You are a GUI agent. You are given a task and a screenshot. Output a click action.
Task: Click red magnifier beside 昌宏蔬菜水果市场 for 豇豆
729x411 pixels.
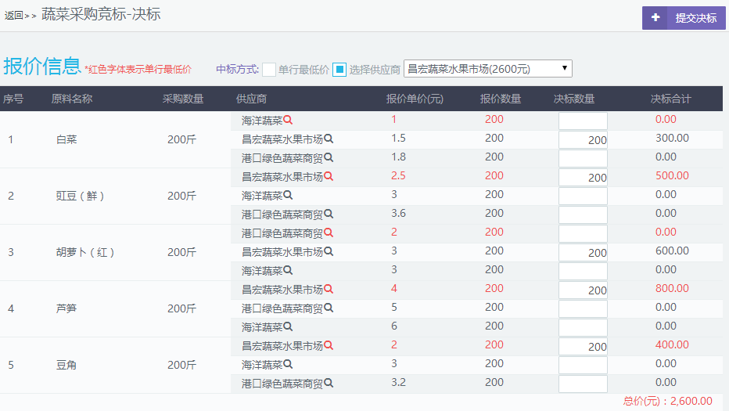pyautogui.click(x=329, y=177)
